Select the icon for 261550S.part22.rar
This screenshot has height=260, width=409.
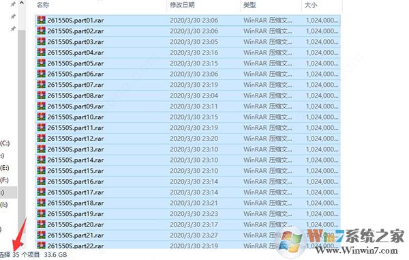point(41,246)
